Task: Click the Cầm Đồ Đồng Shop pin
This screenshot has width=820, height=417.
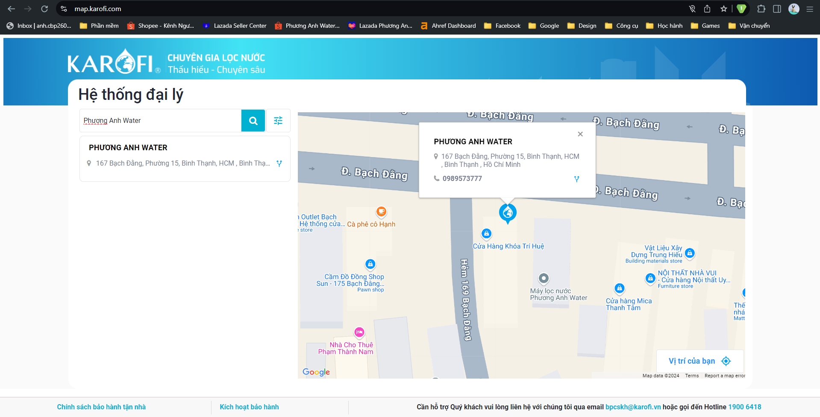Action: [x=370, y=265]
